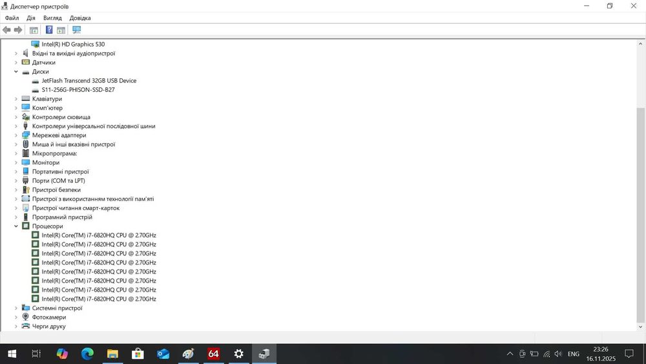646x364 pixels.
Task: Select Пристрої з використанням технології пам'яті
Action: (x=93, y=198)
